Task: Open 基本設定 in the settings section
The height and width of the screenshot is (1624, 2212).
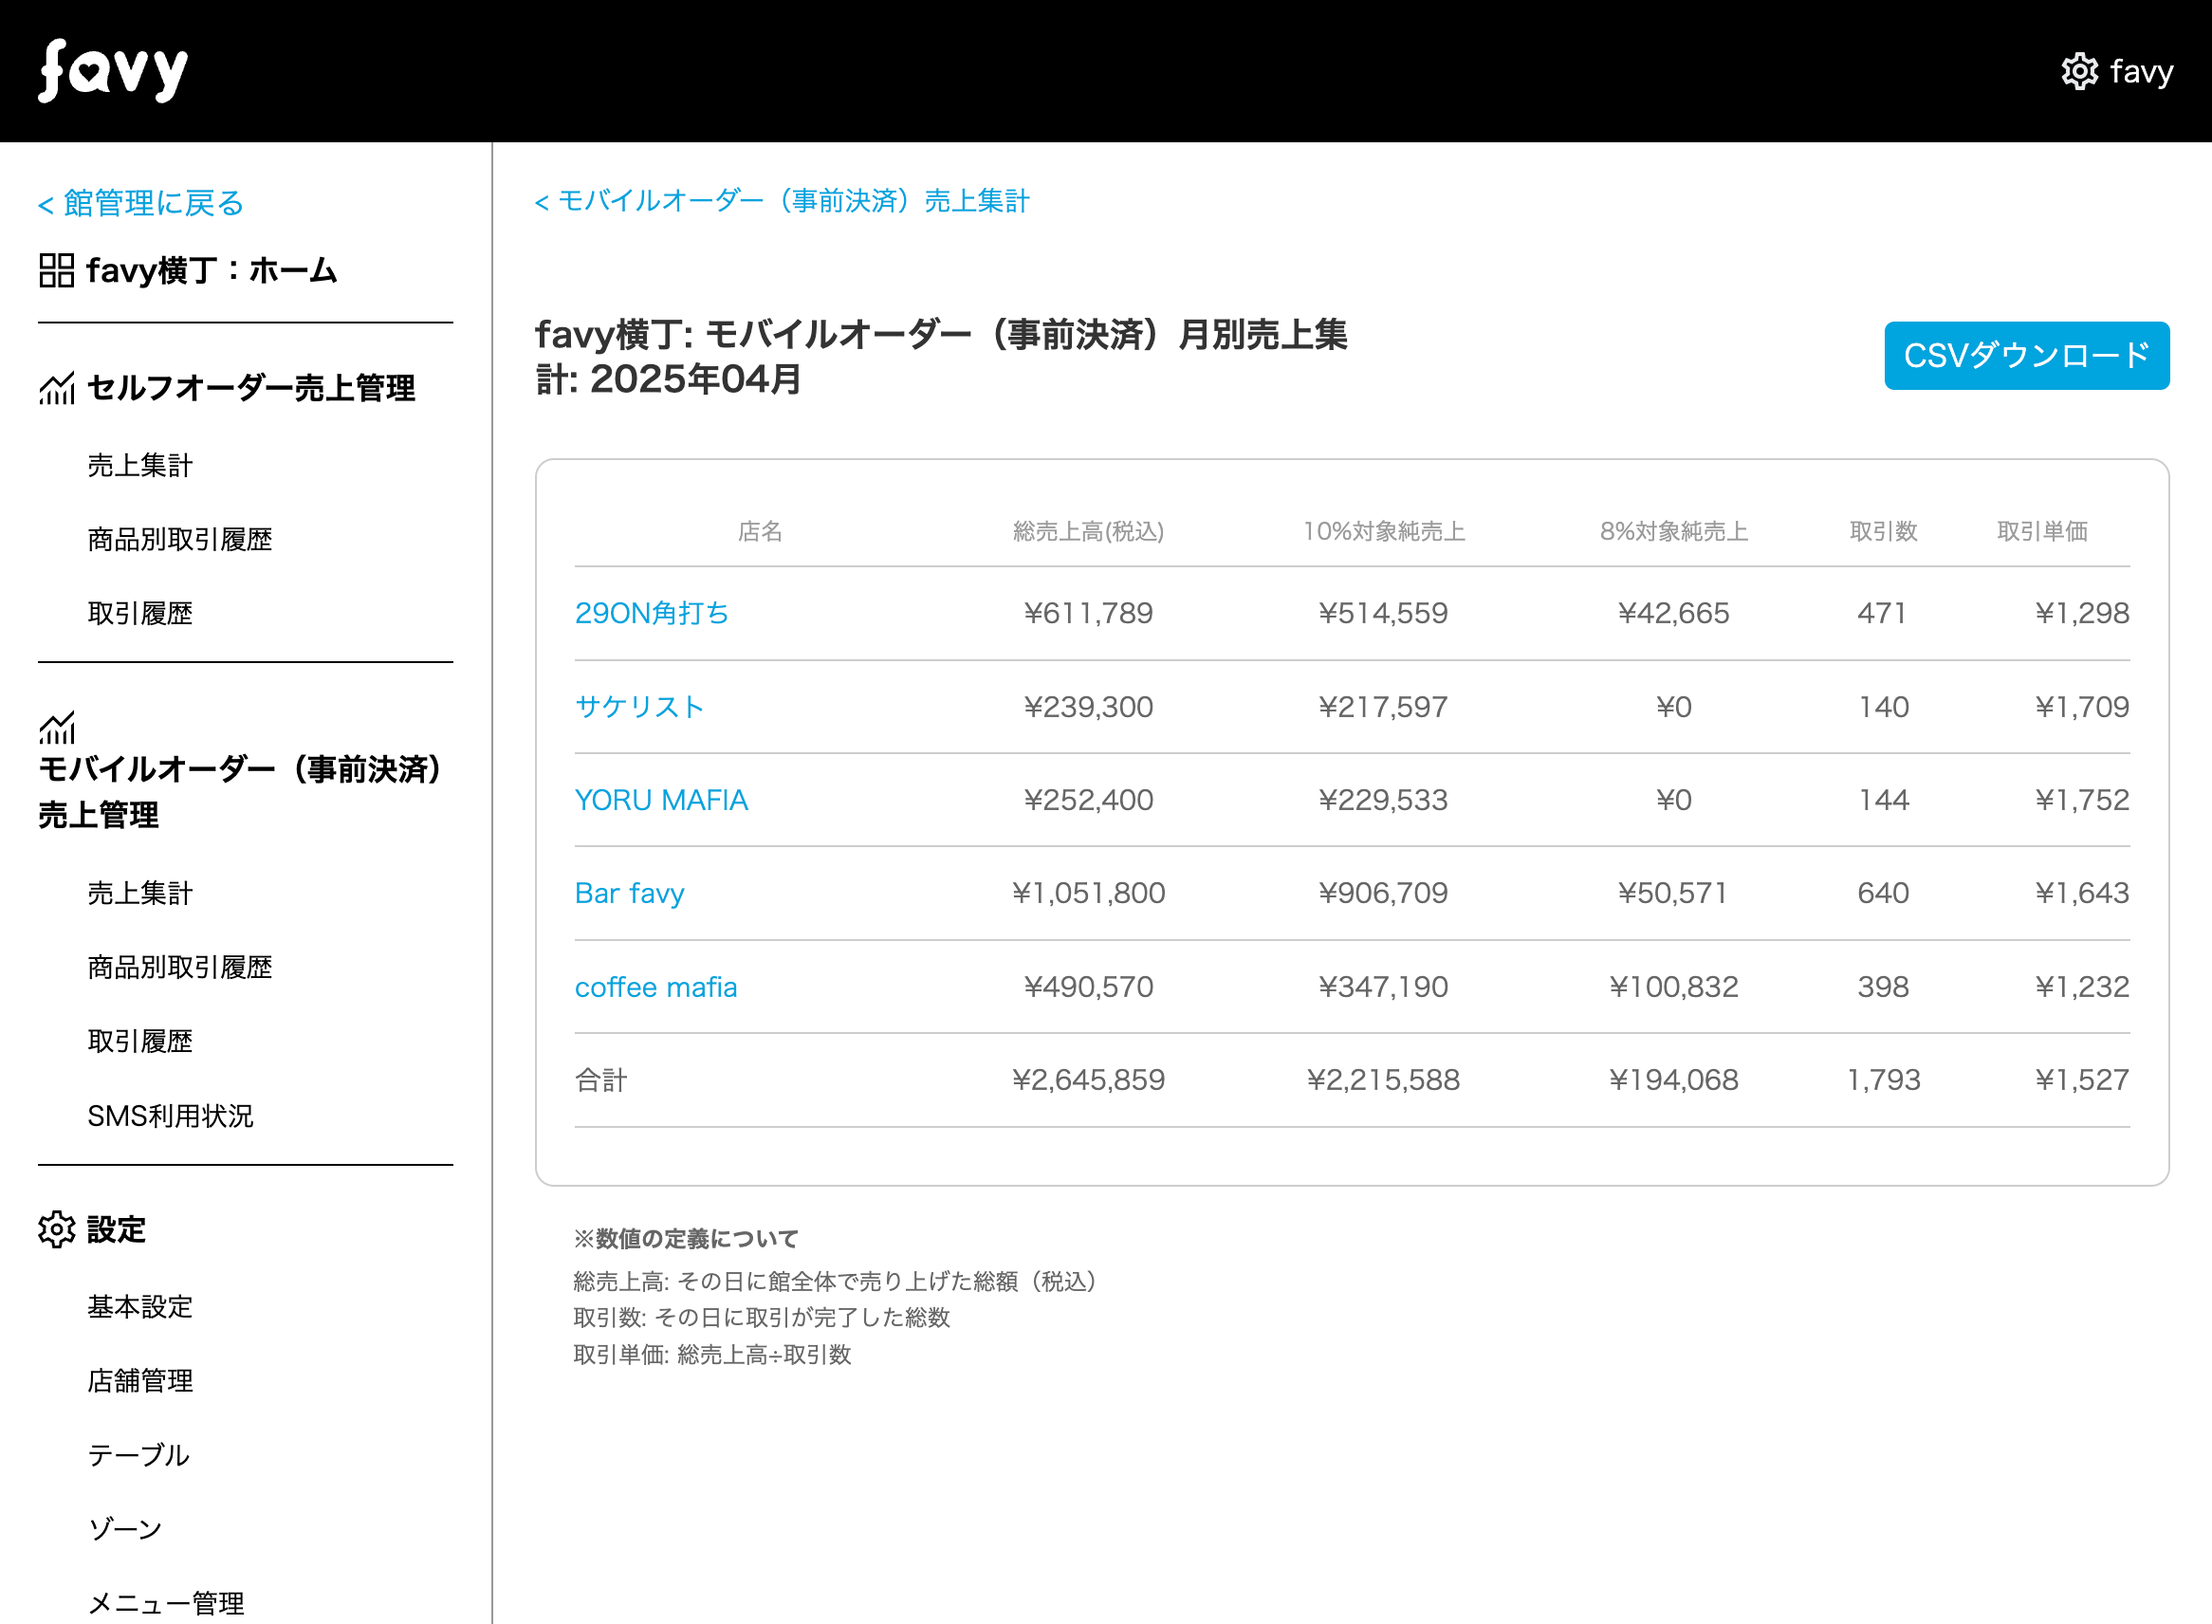Action: pos(139,1306)
